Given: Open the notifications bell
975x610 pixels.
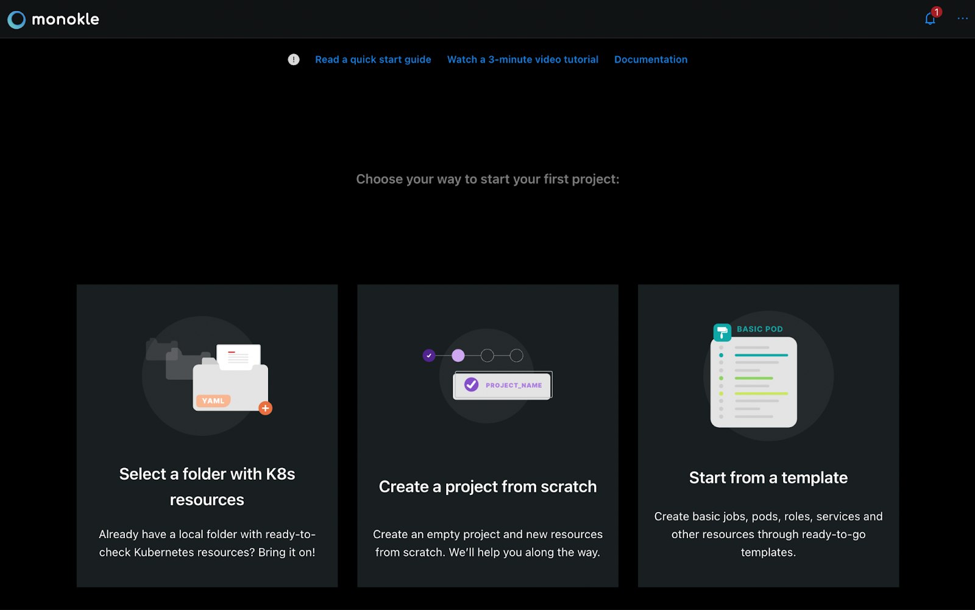Looking at the screenshot, I should tap(930, 19).
